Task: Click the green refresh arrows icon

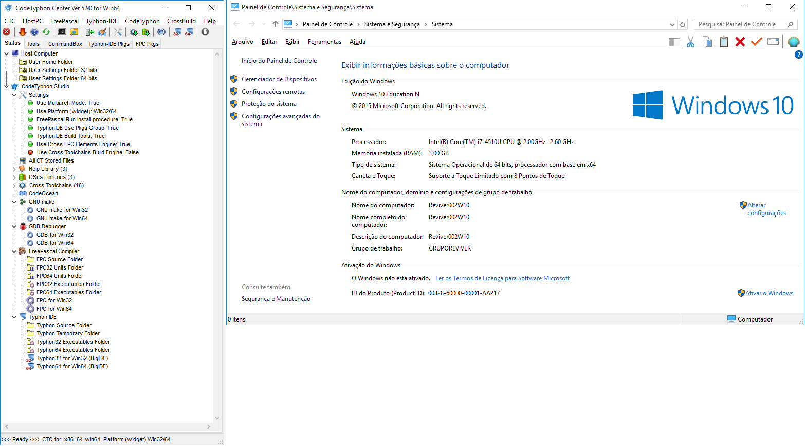Action: click(46, 32)
